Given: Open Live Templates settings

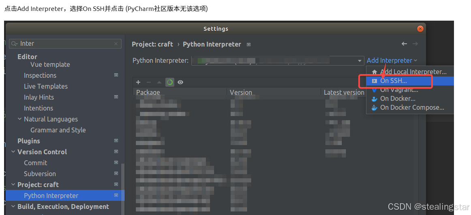Looking at the screenshot, I should point(46,86).
